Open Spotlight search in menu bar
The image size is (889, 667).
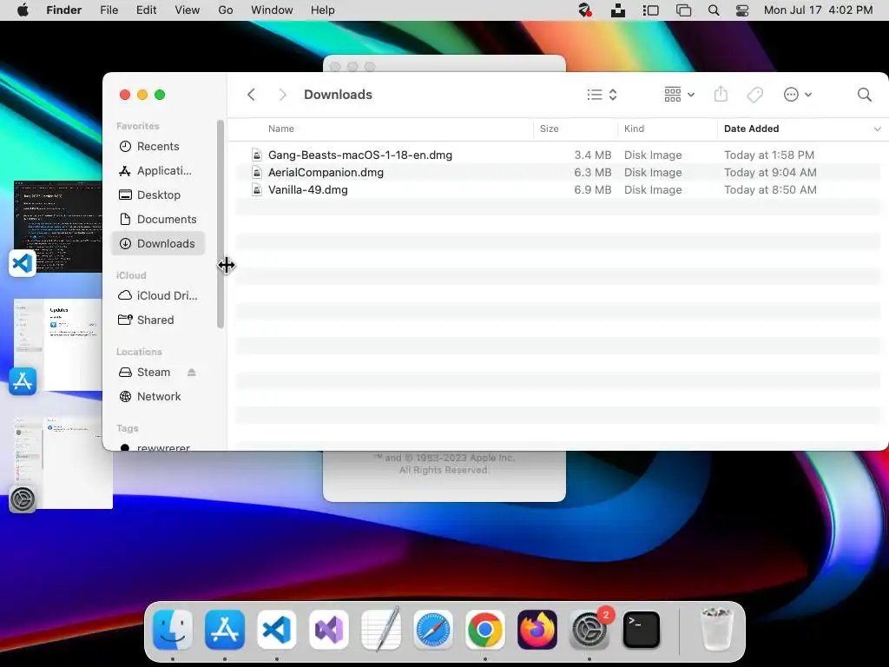click(x=714, y=10)
